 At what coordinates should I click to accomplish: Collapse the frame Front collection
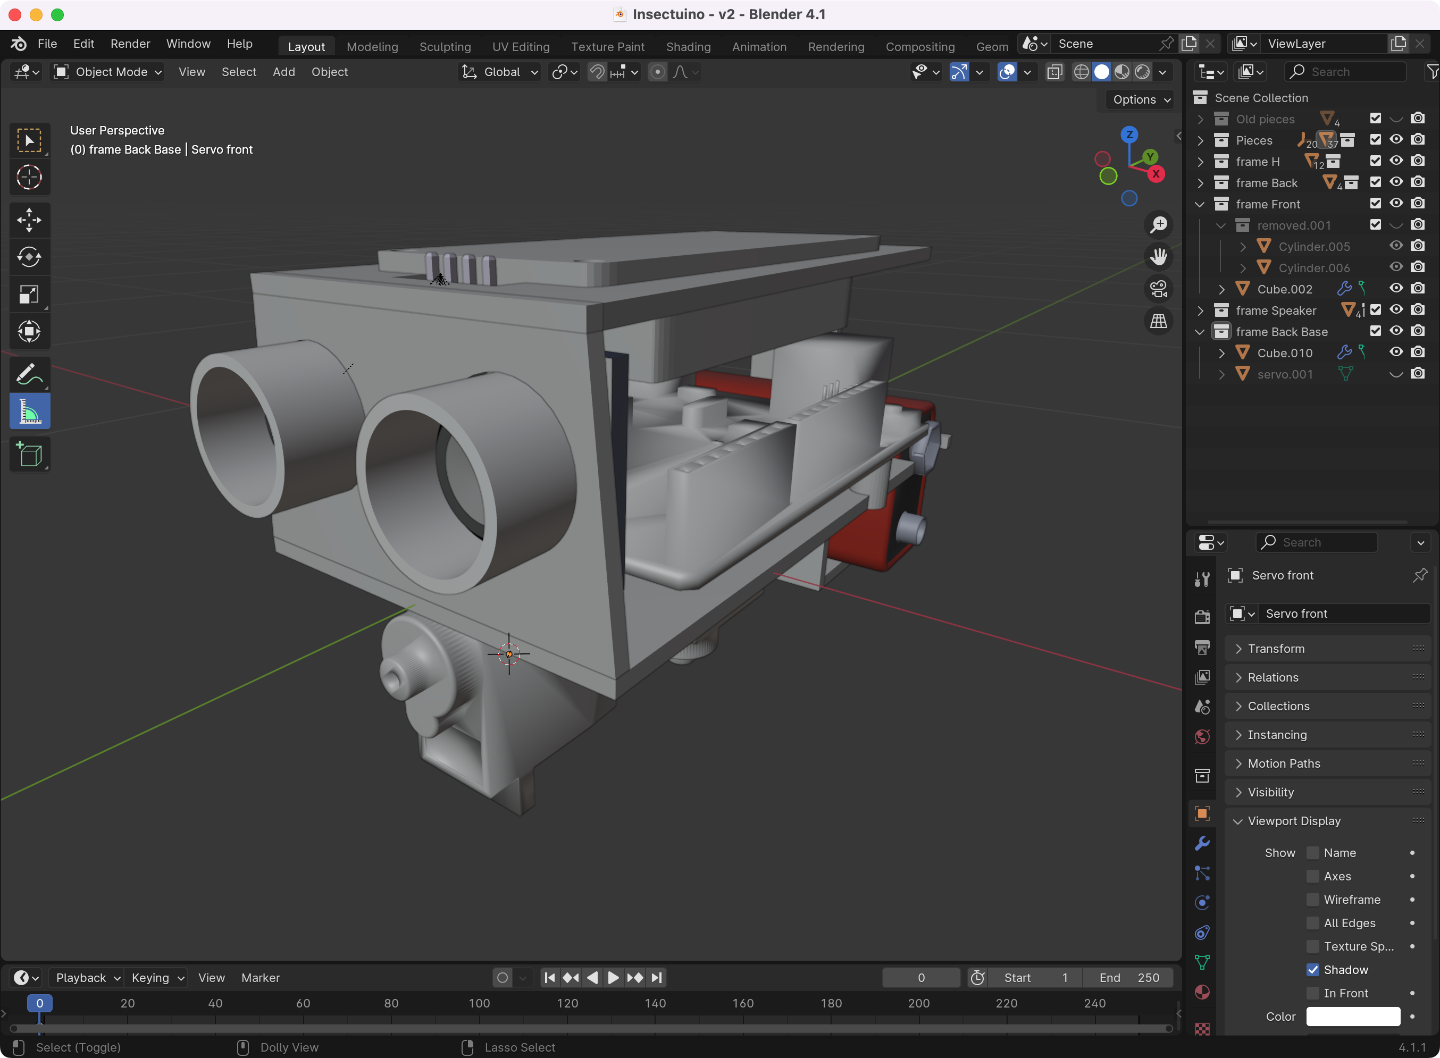click(x=1200, y=204)
